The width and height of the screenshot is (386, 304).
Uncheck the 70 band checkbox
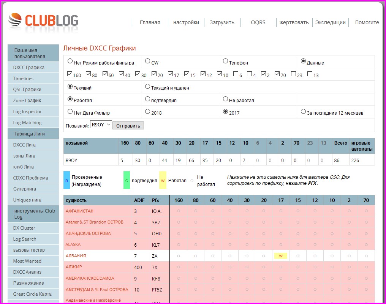click(x=277, y=74)
